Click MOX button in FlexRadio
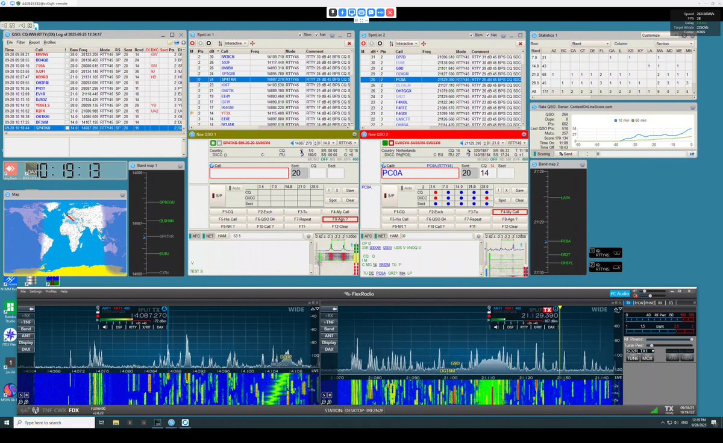723x443 pixels. tap(647, 358)
